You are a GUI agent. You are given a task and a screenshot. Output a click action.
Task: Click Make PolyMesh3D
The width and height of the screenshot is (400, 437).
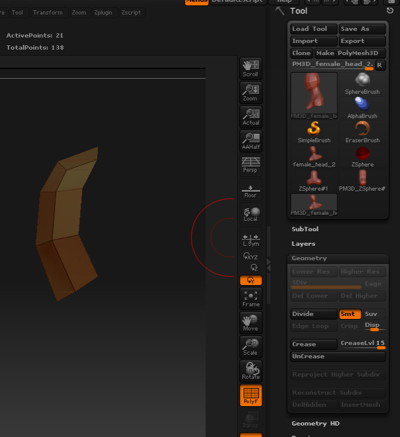(x=350, y=53)
